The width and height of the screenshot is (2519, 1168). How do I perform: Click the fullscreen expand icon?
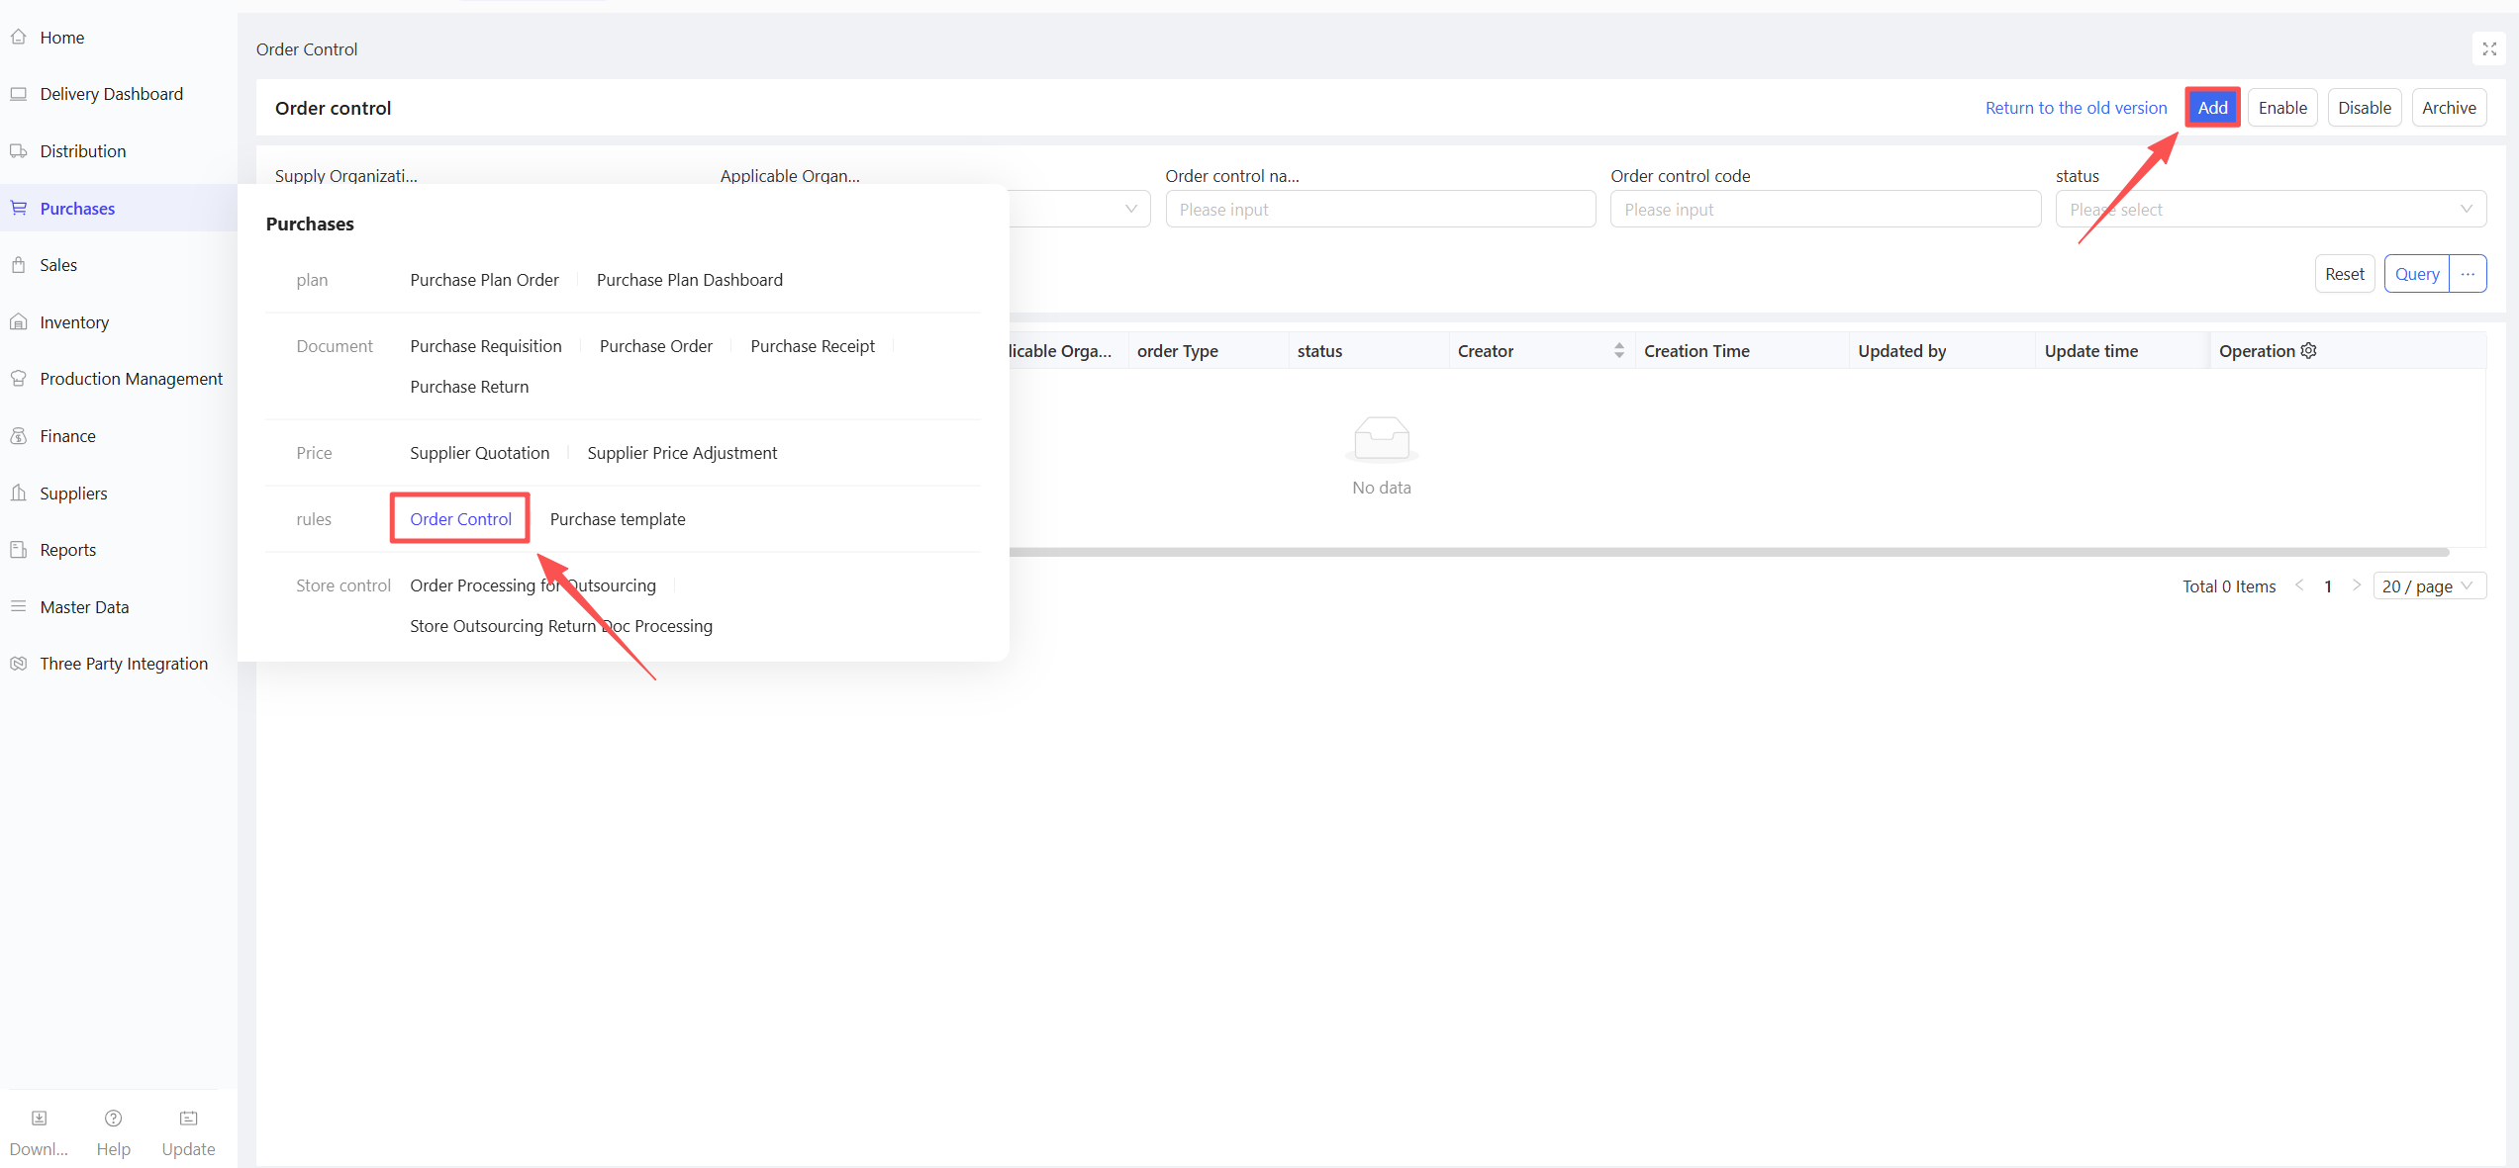(x=2489, y=48)
